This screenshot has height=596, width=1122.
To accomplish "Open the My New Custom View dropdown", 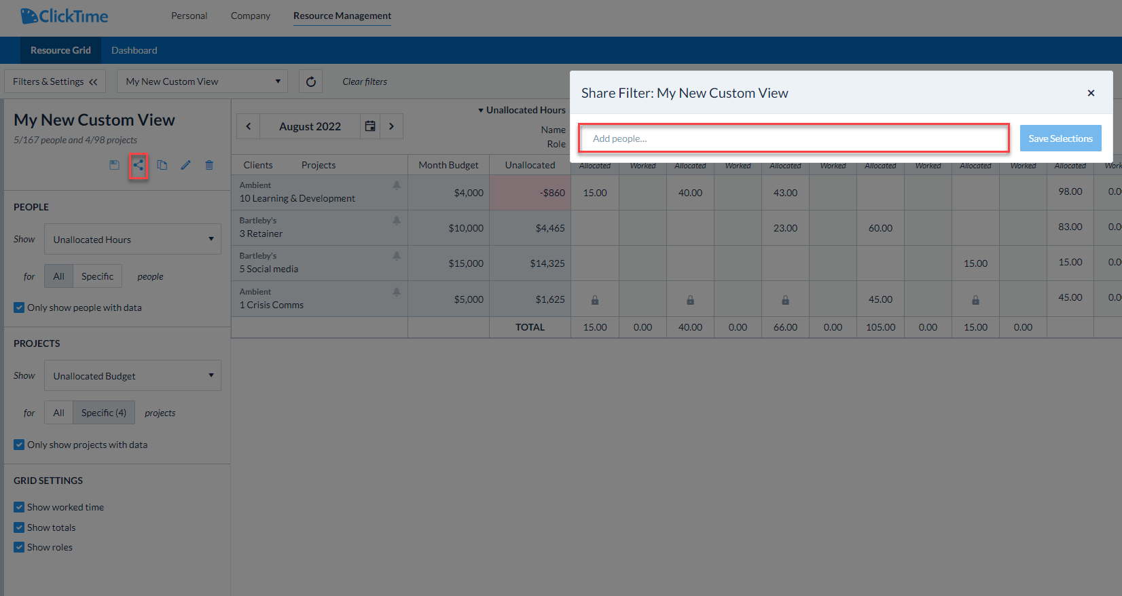I will click(x=202, y=81).
